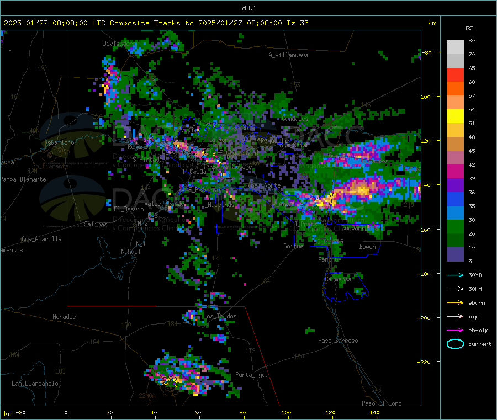The width and height of the screenshot is (497, 420).
Task: Select the magenta 39-42 dBZ color swatch
Action: pos(455,171)
